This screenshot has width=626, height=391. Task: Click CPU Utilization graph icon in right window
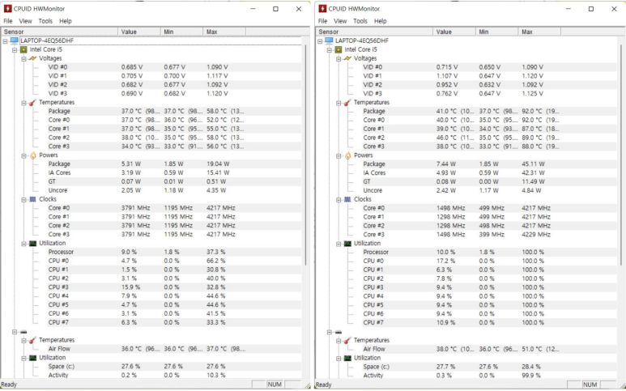pos(347,243)
